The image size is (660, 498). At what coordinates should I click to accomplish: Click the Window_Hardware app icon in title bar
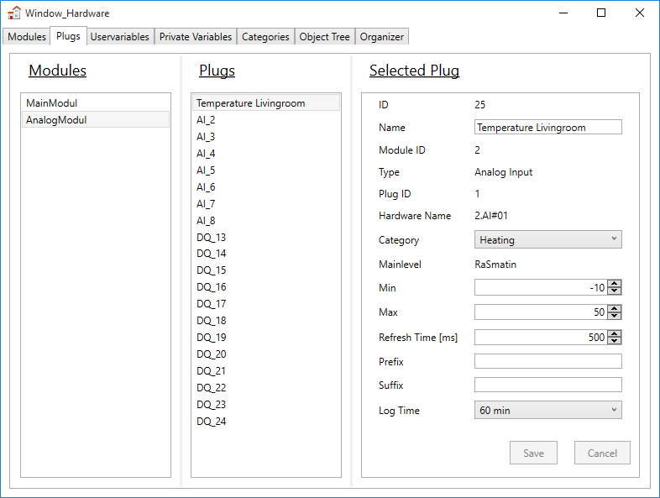click(14, 13)
